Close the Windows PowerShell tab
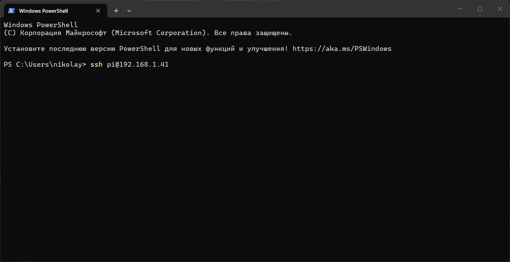The width and height of the screenshot is (510, 262). (97, 11)
